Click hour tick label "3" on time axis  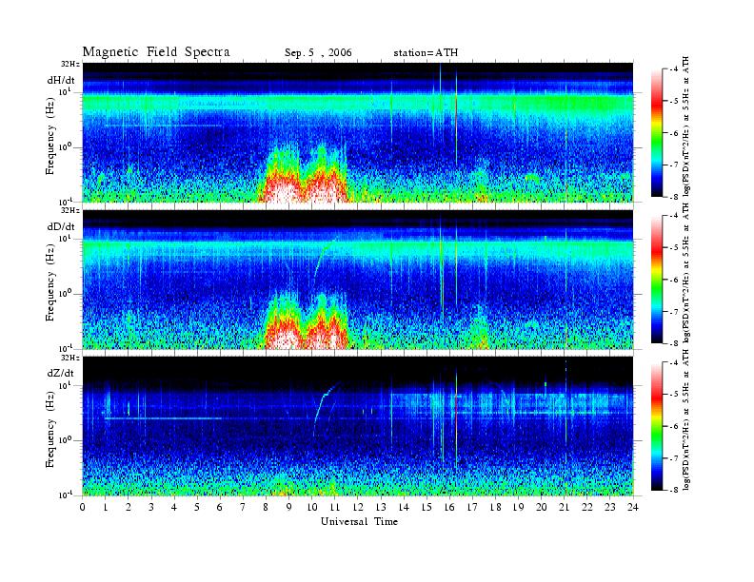point(151,507)
